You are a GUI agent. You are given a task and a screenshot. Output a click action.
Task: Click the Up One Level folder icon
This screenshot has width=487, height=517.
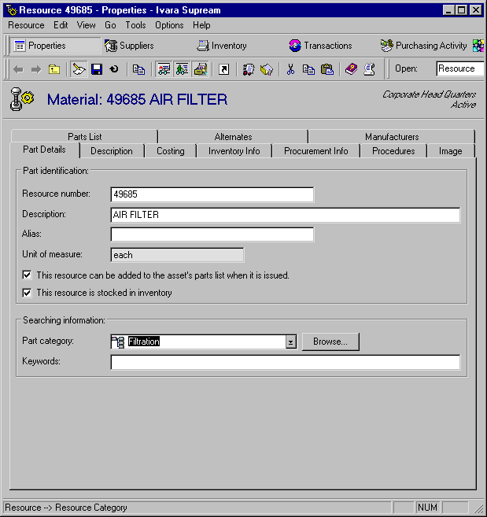[54, 69]
